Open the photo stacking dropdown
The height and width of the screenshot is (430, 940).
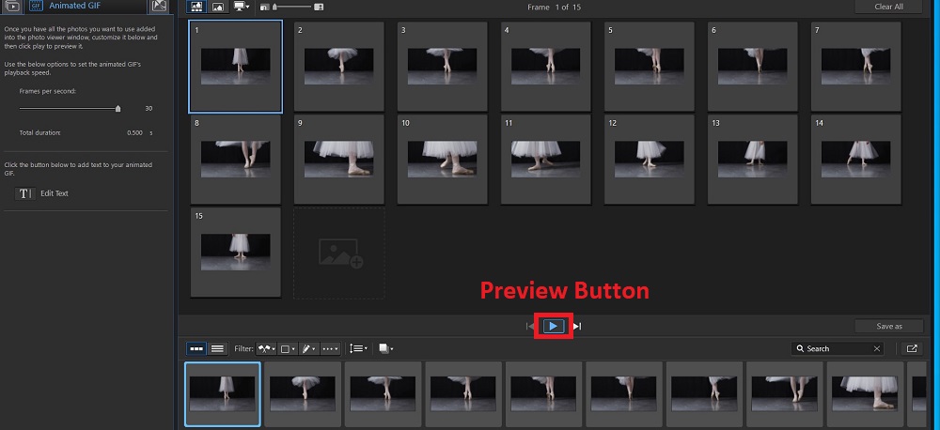click(x=386, y=348)
